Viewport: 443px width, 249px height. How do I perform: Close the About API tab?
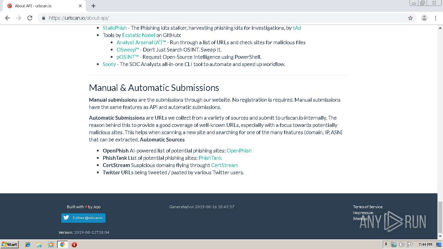(80, 6)
